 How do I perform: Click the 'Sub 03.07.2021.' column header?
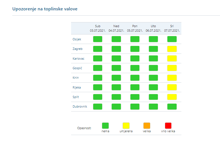(97, 28)
